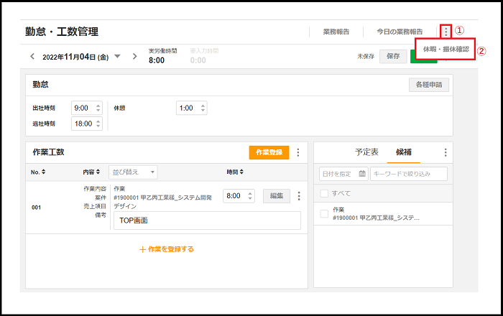Open row 001 three-dot options menu
Screen dimensions: 503x316
click(299, 196)
